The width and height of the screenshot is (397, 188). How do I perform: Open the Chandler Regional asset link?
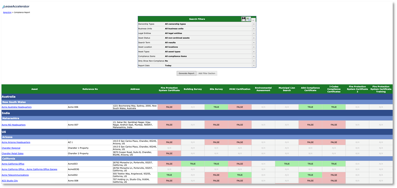pyautogui.click(x=11, y=148)
